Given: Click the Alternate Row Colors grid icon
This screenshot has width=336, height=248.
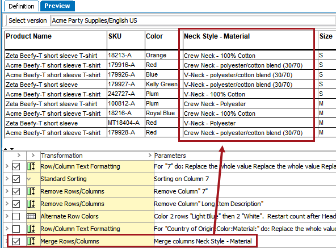Looking at the screenshot, I should tap(31, 216).
